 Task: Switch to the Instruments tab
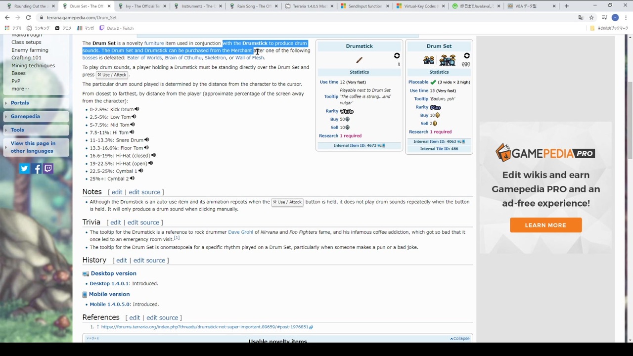[198, 6]
